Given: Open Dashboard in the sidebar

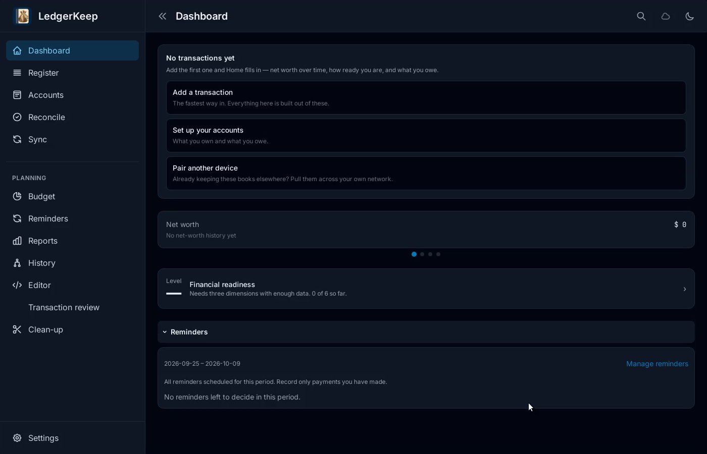Looking at the screenshot, I should (x=72, y=50).
